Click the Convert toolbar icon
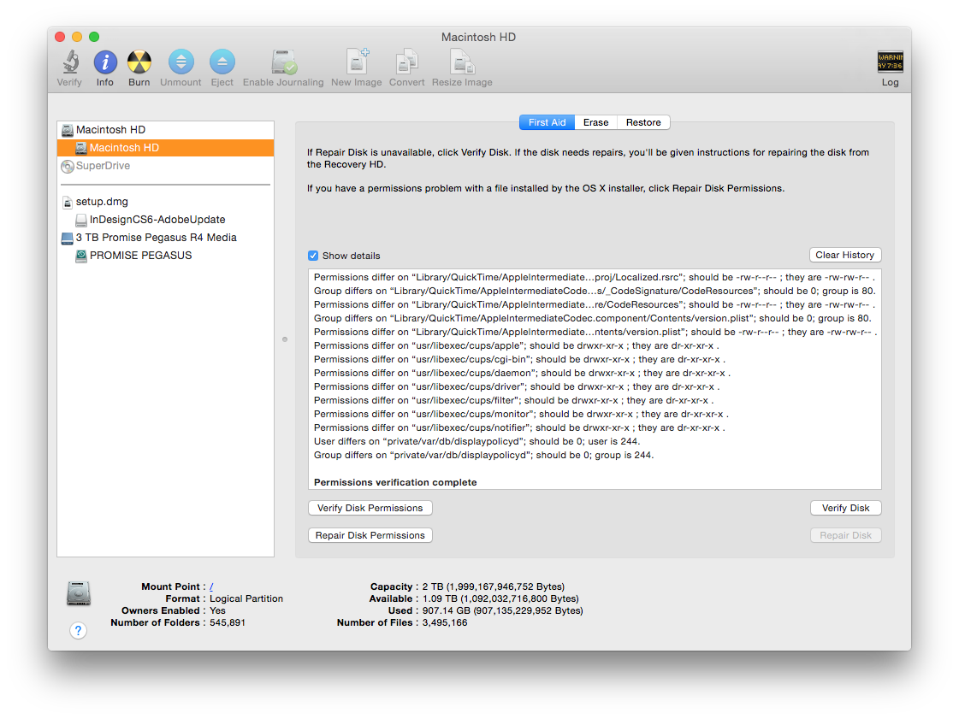The width and height of the screenshot is (959, 719). pos(406,62)
